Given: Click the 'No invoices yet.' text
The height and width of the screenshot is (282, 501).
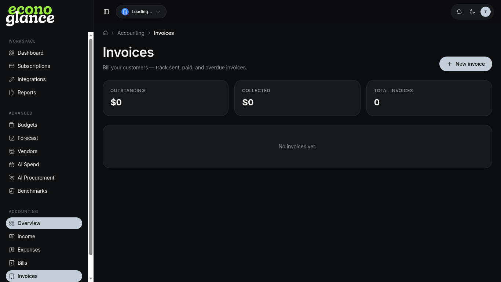Looking at the screenshot, I should click(x=297, y=147).
